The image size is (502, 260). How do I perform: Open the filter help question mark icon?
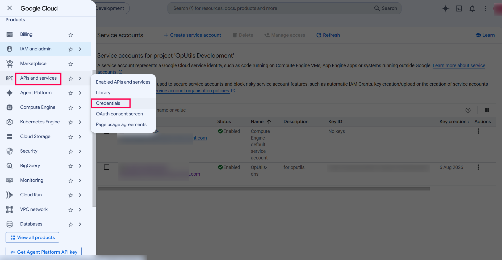pos(468,110)
